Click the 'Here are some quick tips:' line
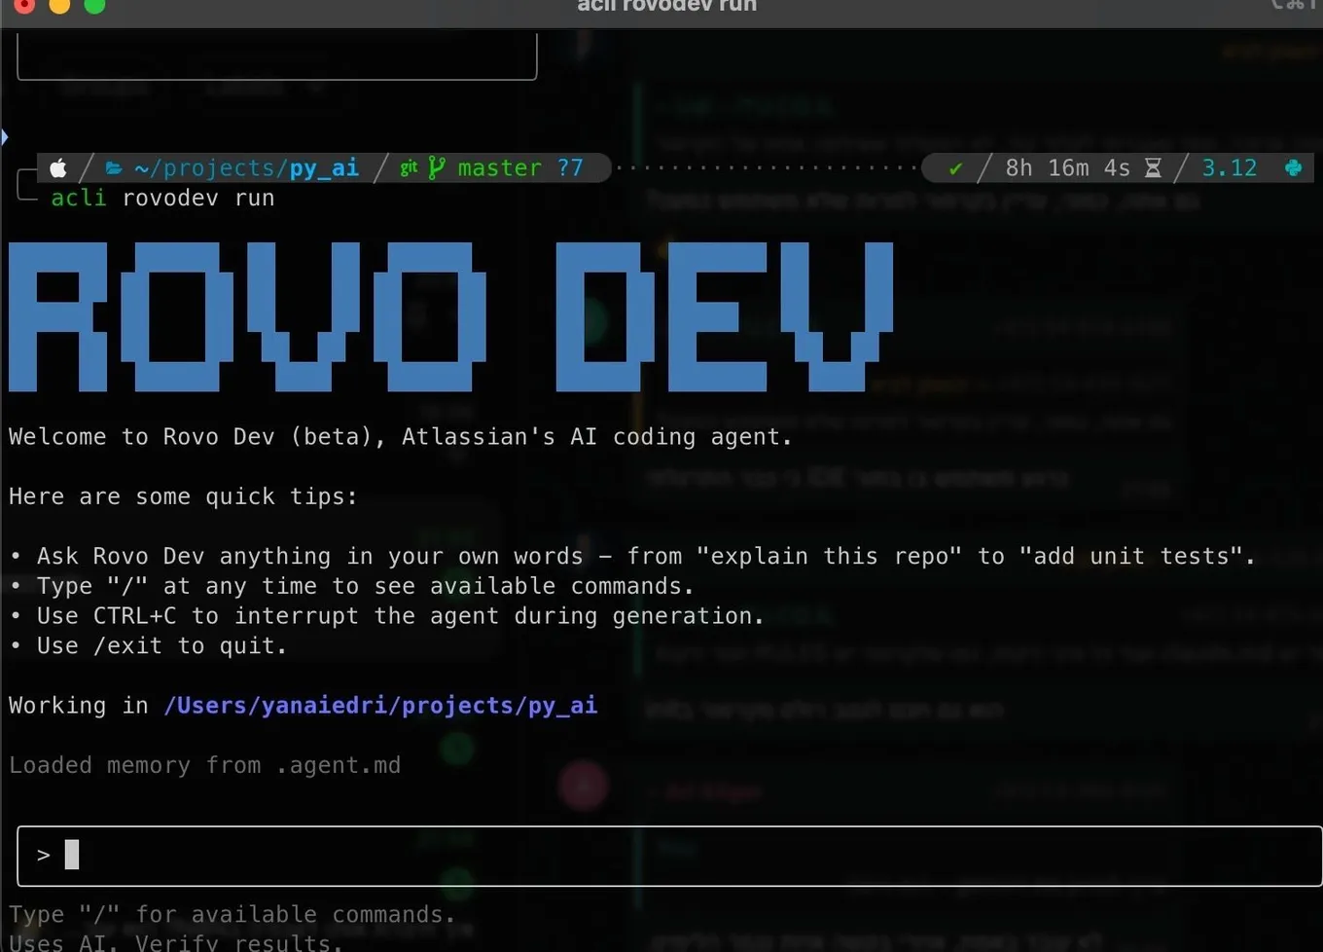The image size is (1323, 952). tap(183, 496)
